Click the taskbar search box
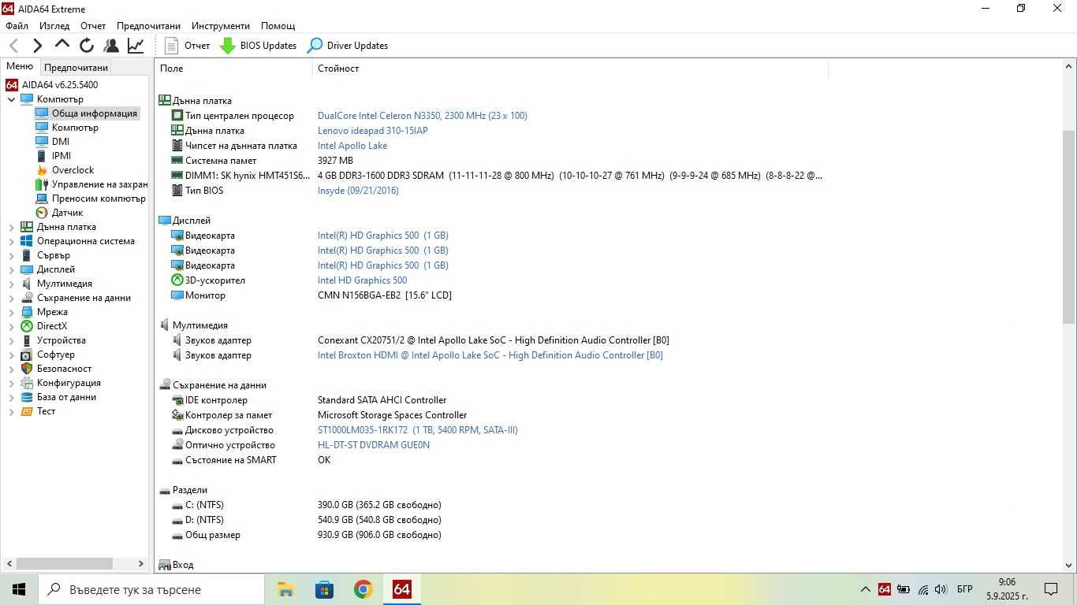The height and width of the screenshot is (605, 1077). [151, 589]
